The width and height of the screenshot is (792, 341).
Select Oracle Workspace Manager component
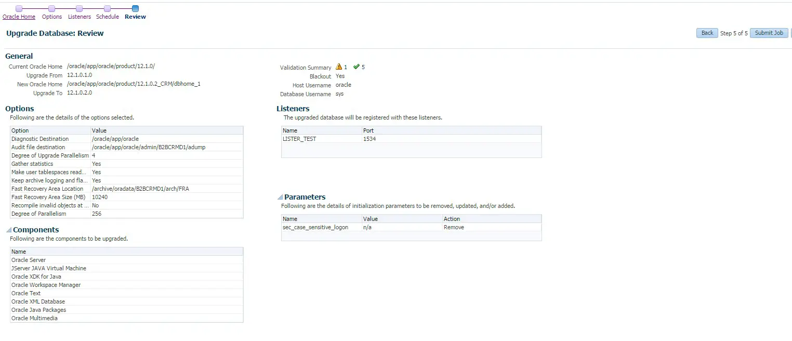click(126, 285)
